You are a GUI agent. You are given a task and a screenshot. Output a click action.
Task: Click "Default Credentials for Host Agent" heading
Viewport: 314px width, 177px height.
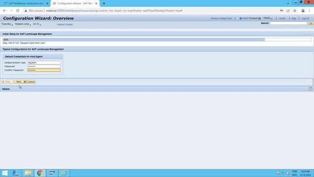click(24, 57)
